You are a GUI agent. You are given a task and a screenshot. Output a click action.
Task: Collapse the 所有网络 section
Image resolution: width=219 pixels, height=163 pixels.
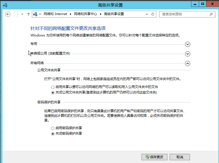[x=188, y=63]
